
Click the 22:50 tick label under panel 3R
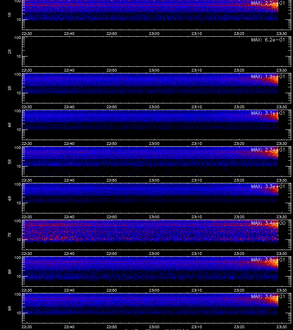[112, 107]
